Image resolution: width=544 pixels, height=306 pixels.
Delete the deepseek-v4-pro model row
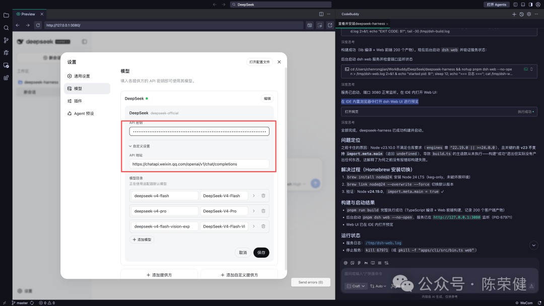pos(263,211)
